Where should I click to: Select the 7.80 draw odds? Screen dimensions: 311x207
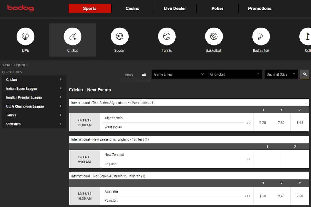281,123
